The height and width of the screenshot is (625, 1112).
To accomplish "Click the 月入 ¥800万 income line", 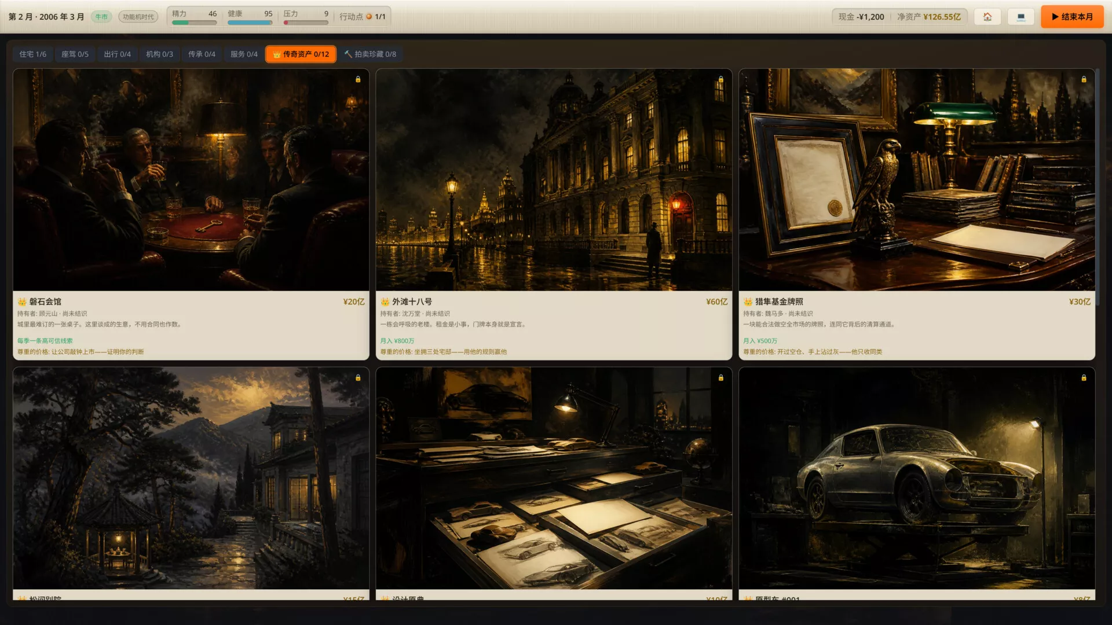I will tap(397, 341).
